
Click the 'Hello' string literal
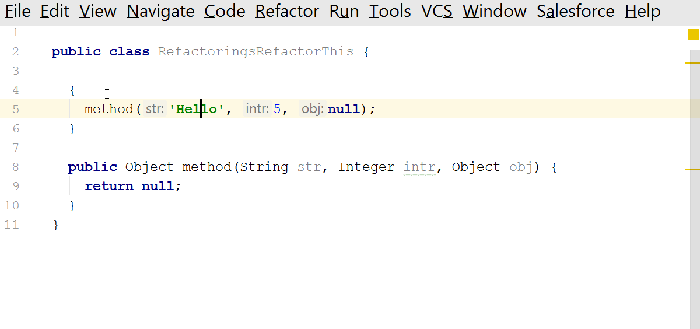point(197,109)
